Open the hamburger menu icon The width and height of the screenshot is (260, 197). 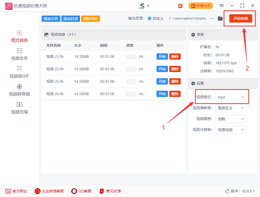(x=221, y=6)
